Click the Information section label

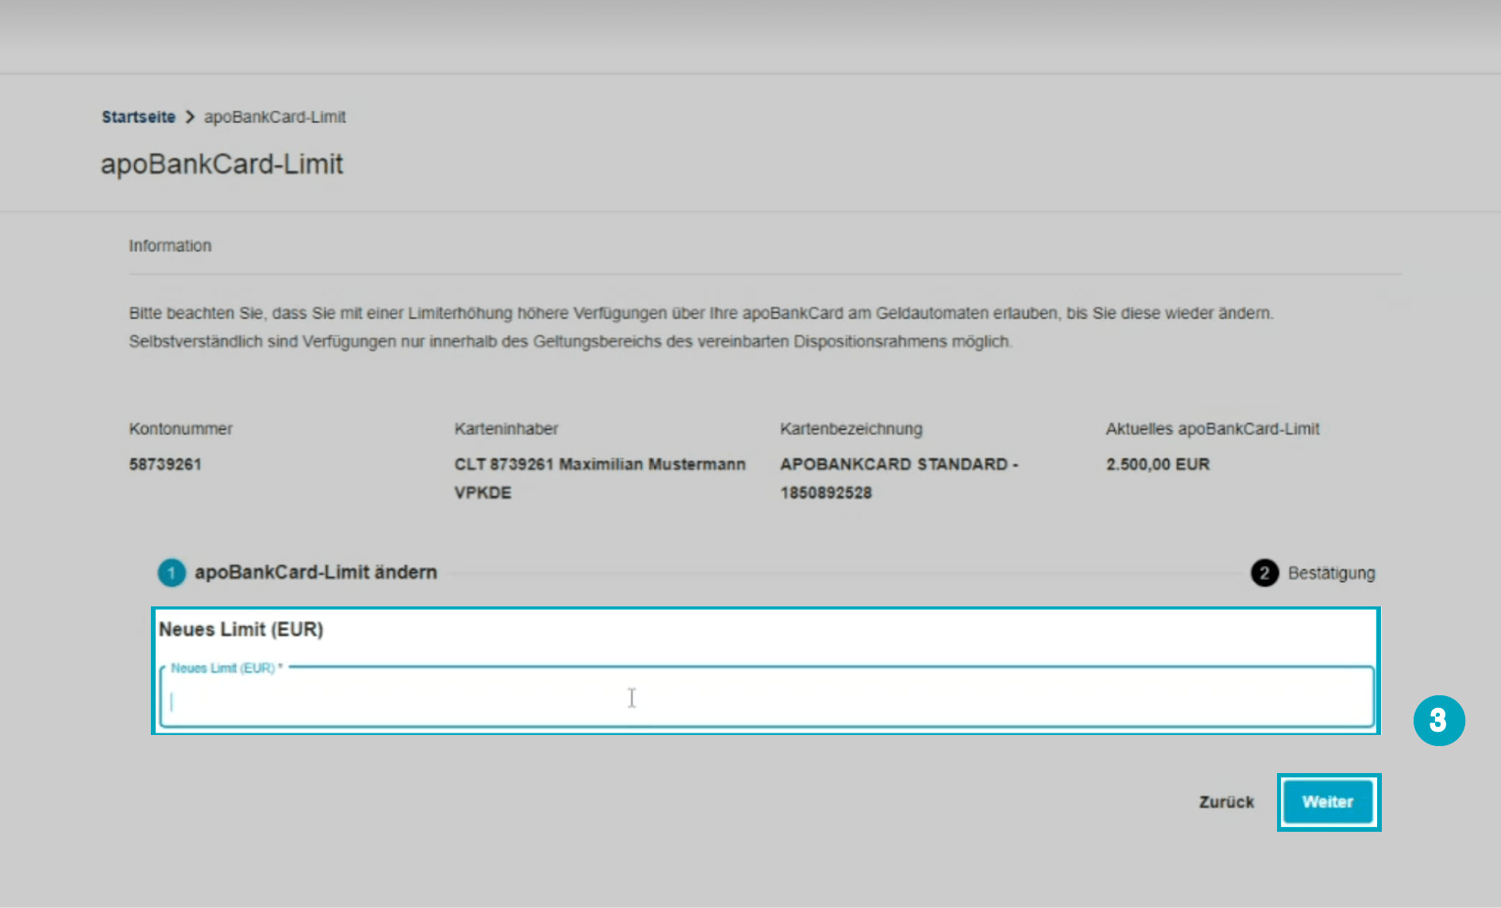[x=170, y=246]
